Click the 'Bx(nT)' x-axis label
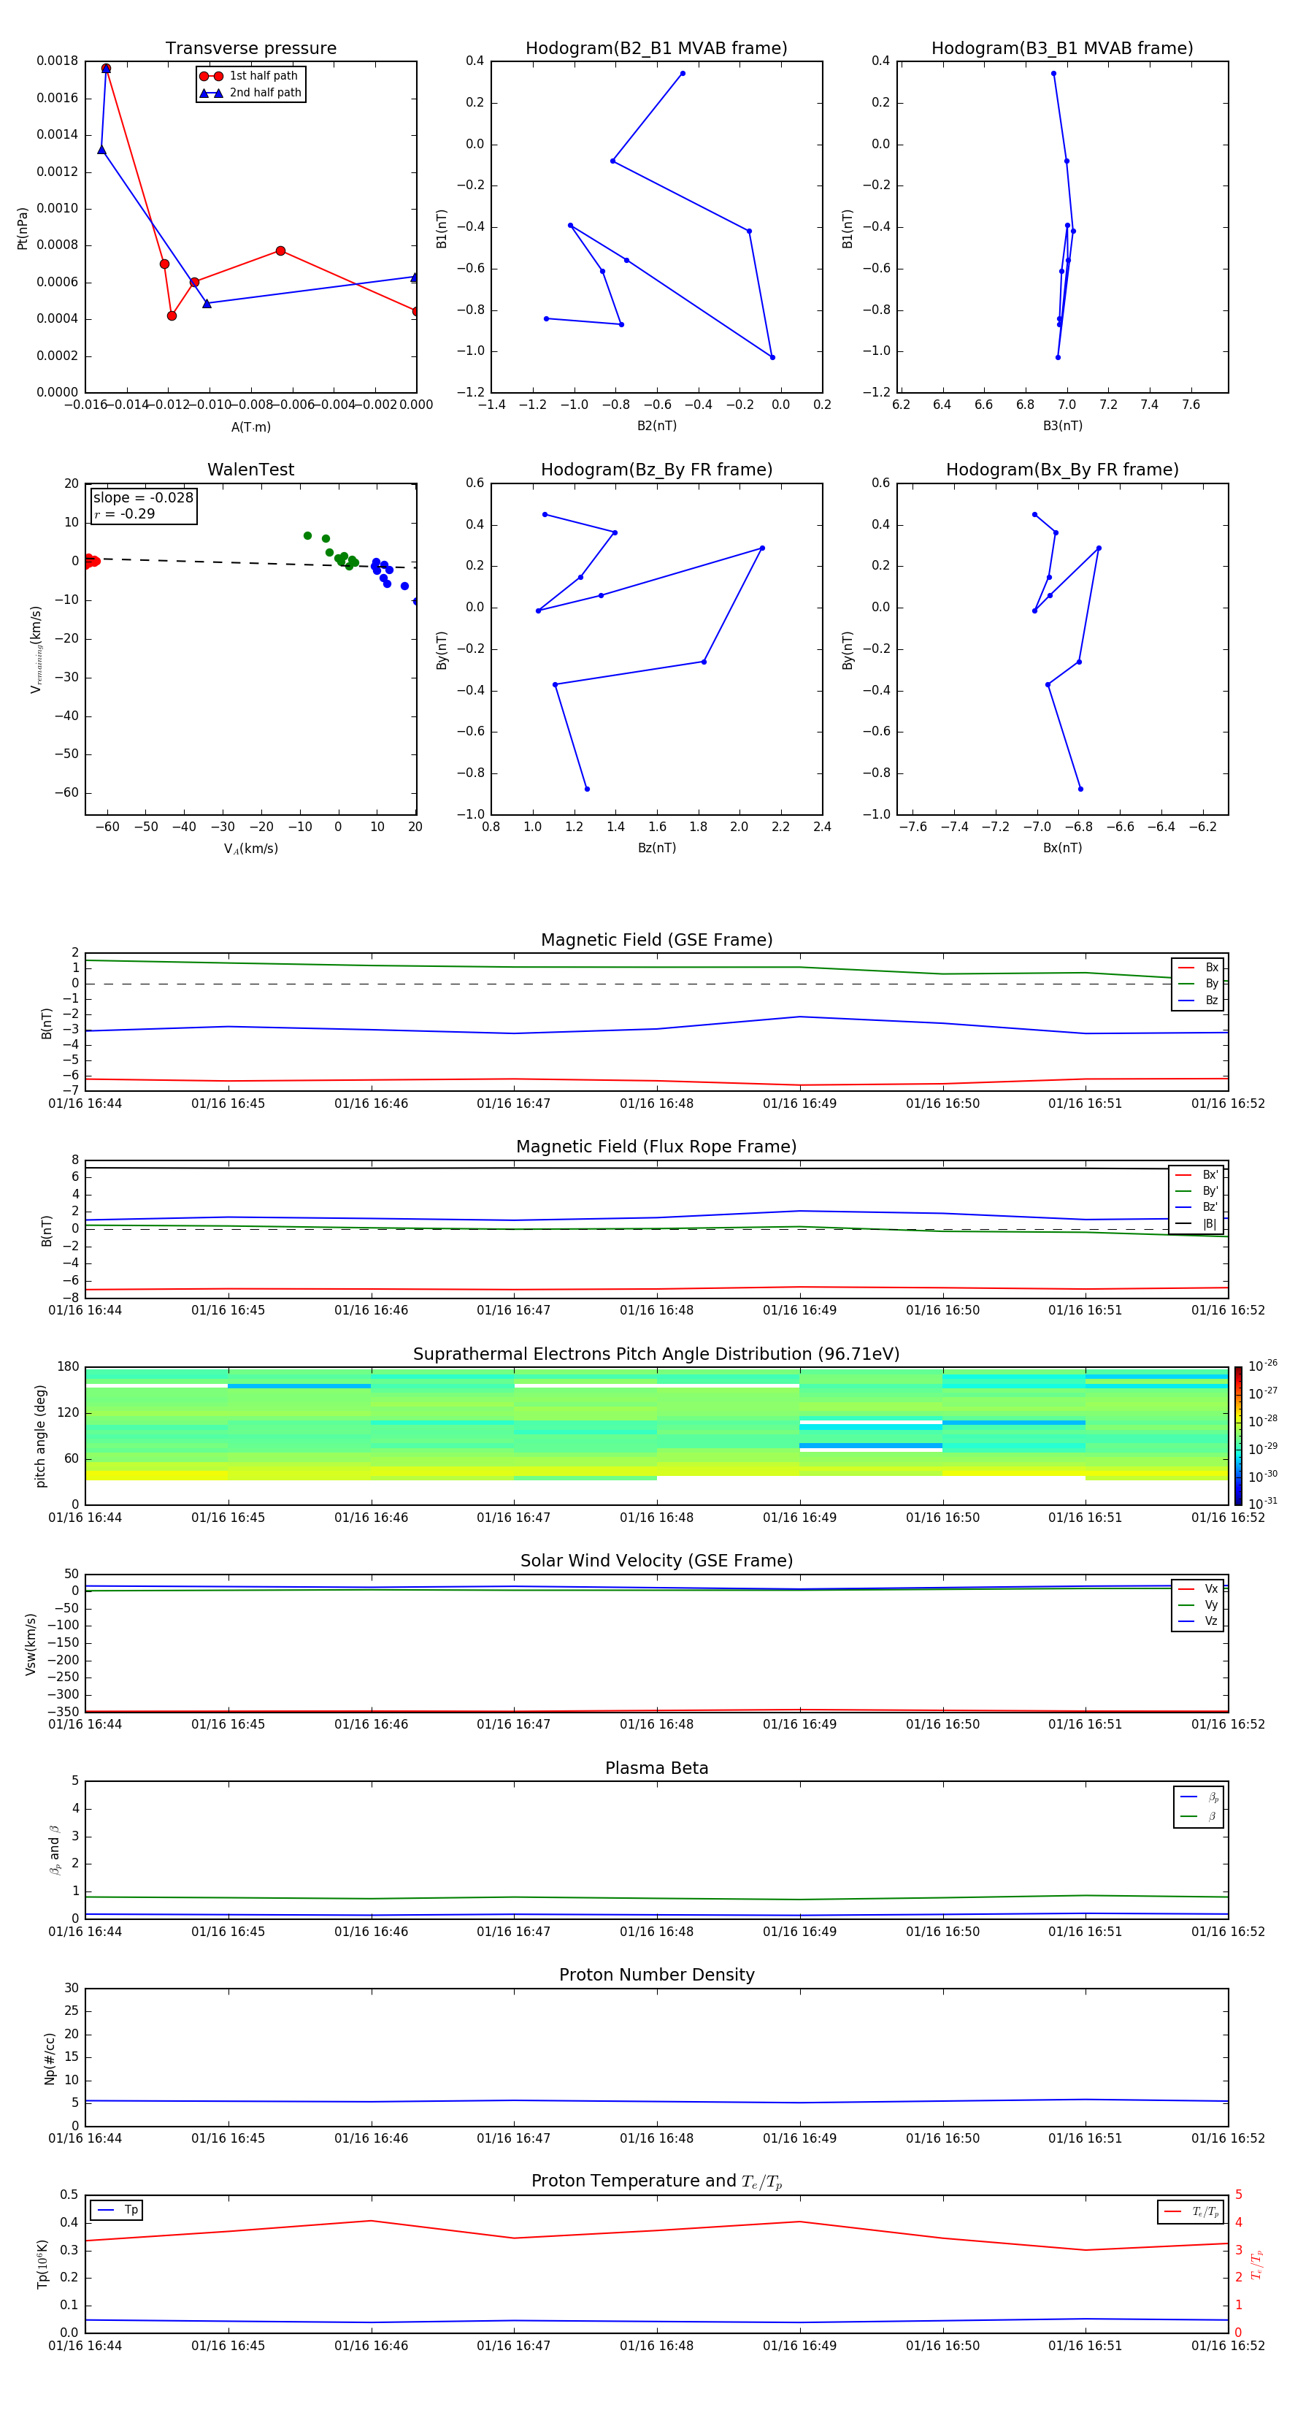 point(1062,848)
